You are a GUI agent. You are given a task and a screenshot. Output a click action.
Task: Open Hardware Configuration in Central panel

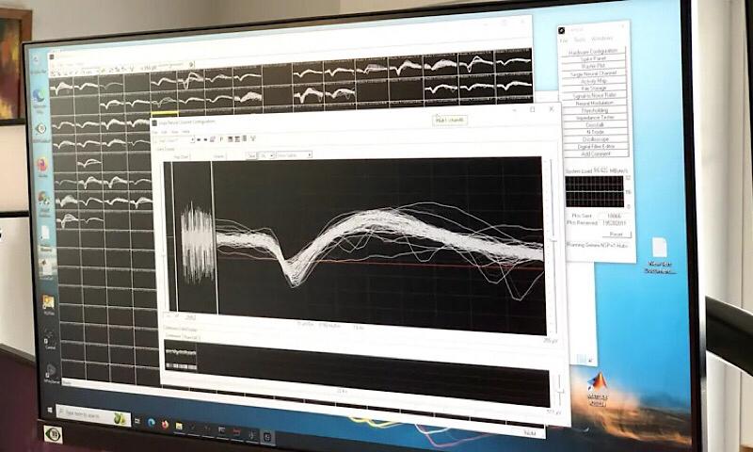click(x=594, y=51)
